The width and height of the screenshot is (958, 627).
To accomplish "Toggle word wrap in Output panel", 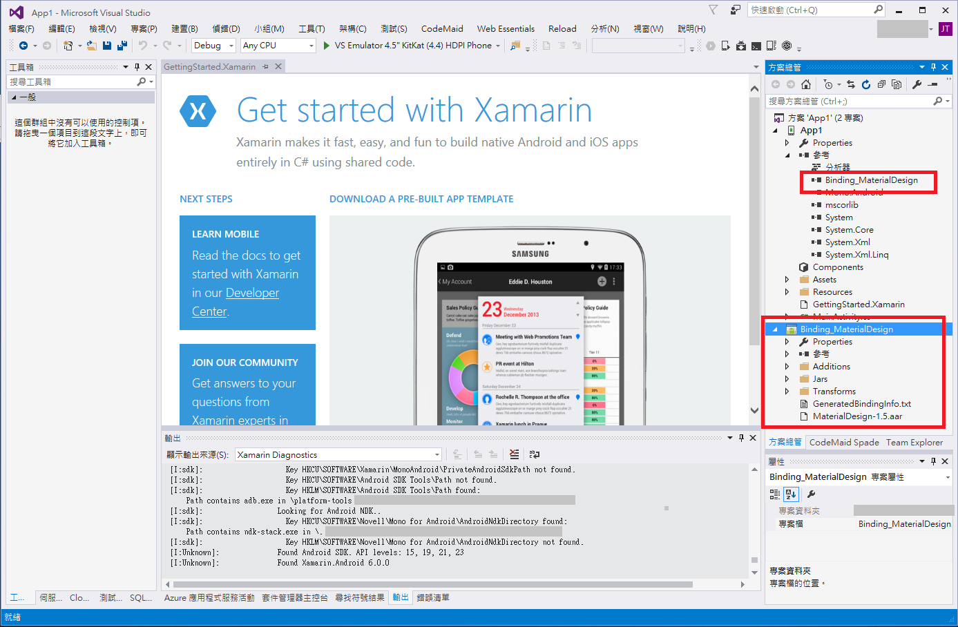I will click(x=534, y=454).
